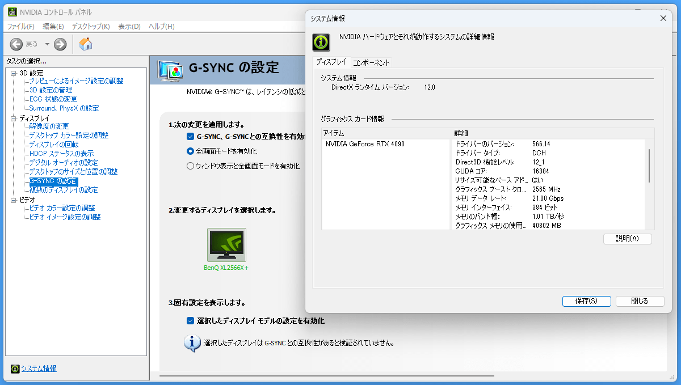Open the back history dropdown arrow
681x385 pixels.
[x=47, y=44]
